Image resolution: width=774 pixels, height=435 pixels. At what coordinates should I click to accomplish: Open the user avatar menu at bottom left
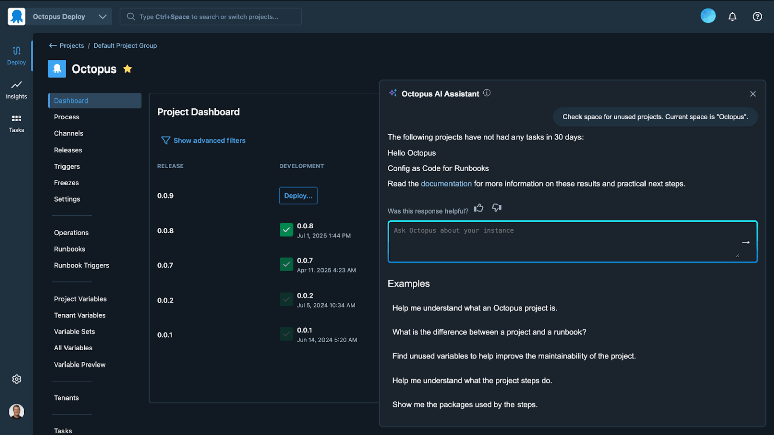[16, 411]
